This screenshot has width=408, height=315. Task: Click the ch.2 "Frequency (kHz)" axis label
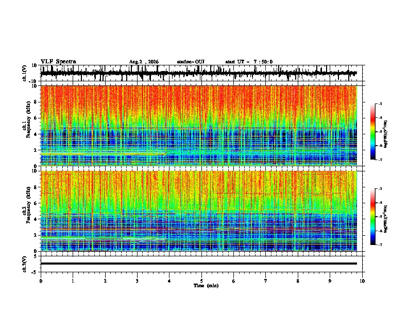(x=29, y=205)
